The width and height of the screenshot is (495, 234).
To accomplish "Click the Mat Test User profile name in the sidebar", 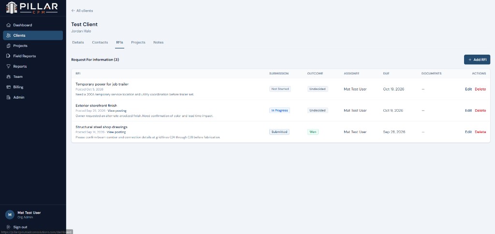I will click(x=29, y=213).
